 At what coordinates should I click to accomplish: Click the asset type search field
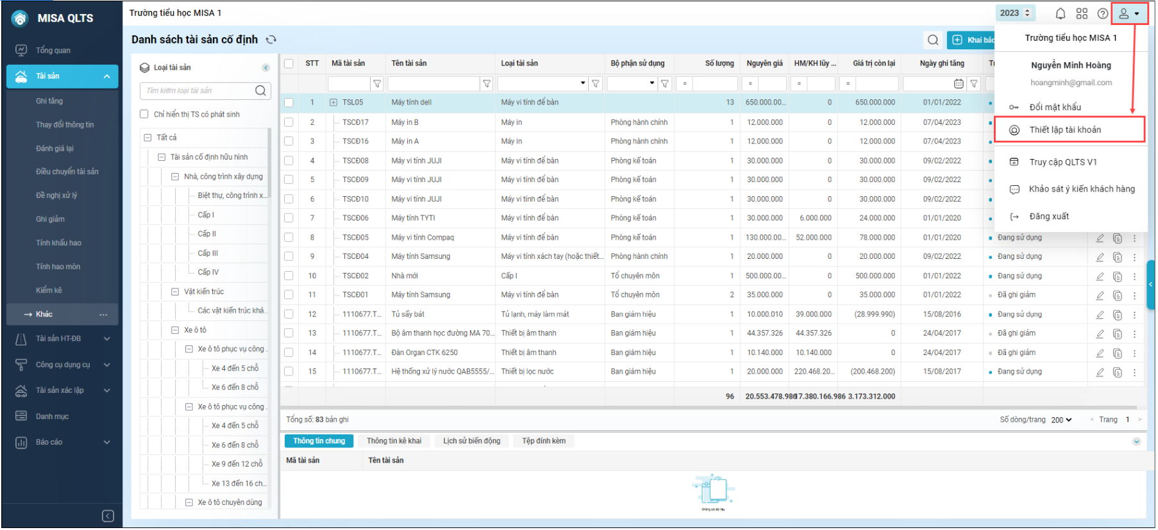click(x=197, y=90)
